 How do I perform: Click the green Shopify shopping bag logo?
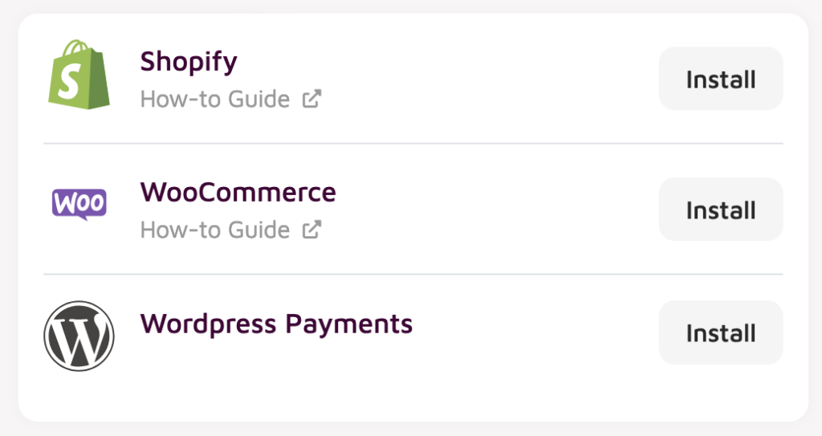[79, 75]
